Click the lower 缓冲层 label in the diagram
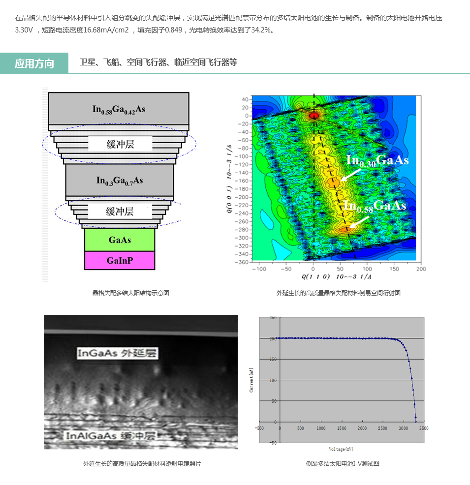 [120, 211]
